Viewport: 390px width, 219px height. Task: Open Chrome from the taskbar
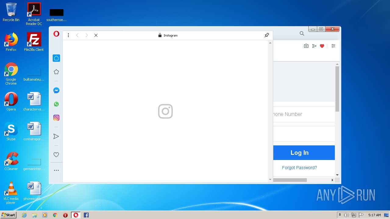(55, 215)
